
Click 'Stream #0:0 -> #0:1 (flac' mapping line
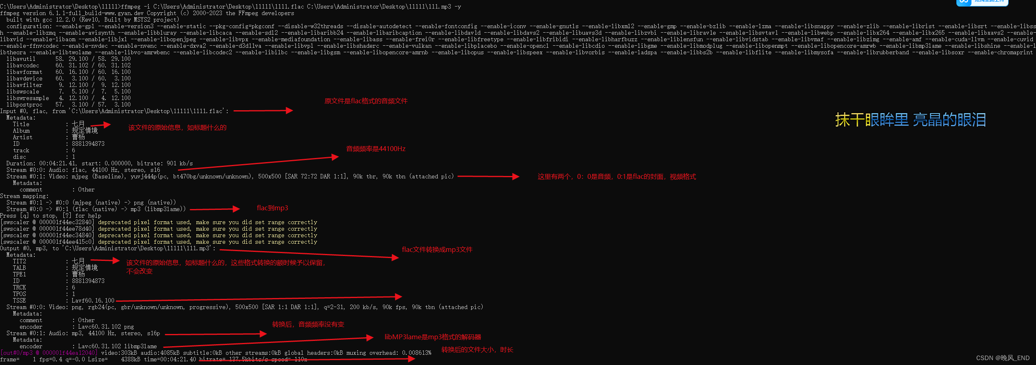click(96, 209)
